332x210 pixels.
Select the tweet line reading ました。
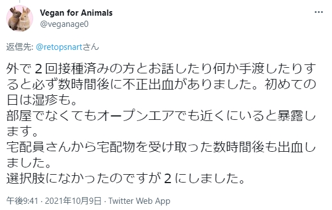tap(29, 162)
